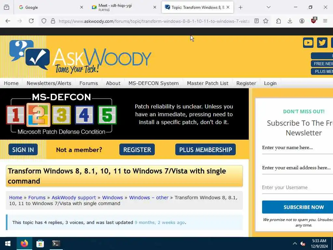Viewport: 333px width, 250px height.
Task: Open the Forums menu item
Action: tap(88, 83)
